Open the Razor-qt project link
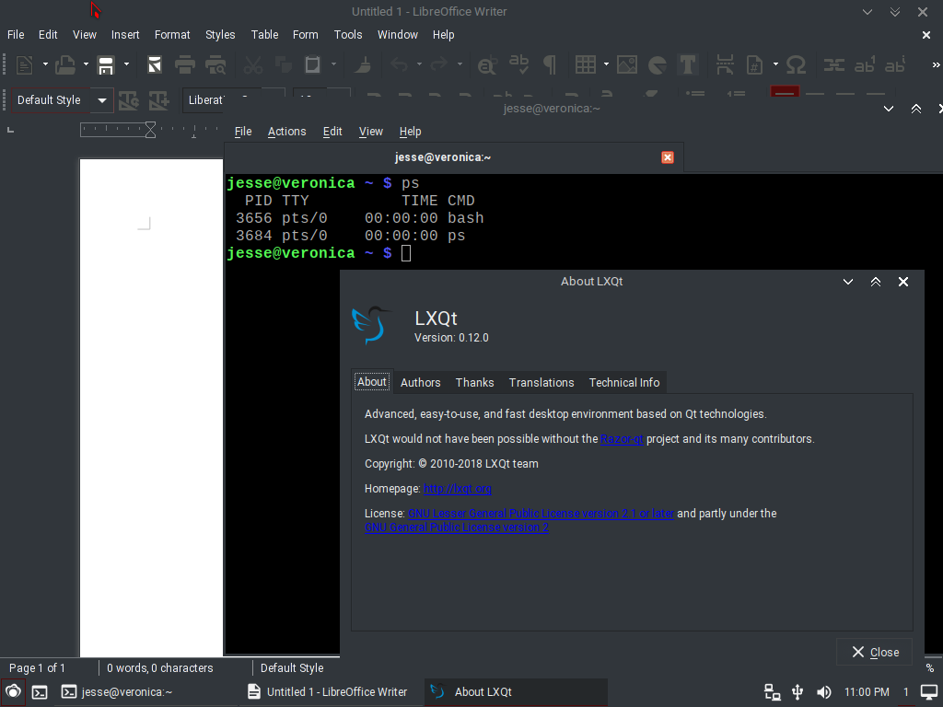Image resolution: width=943 pixels, height=707 pixels. coord(622,439)
